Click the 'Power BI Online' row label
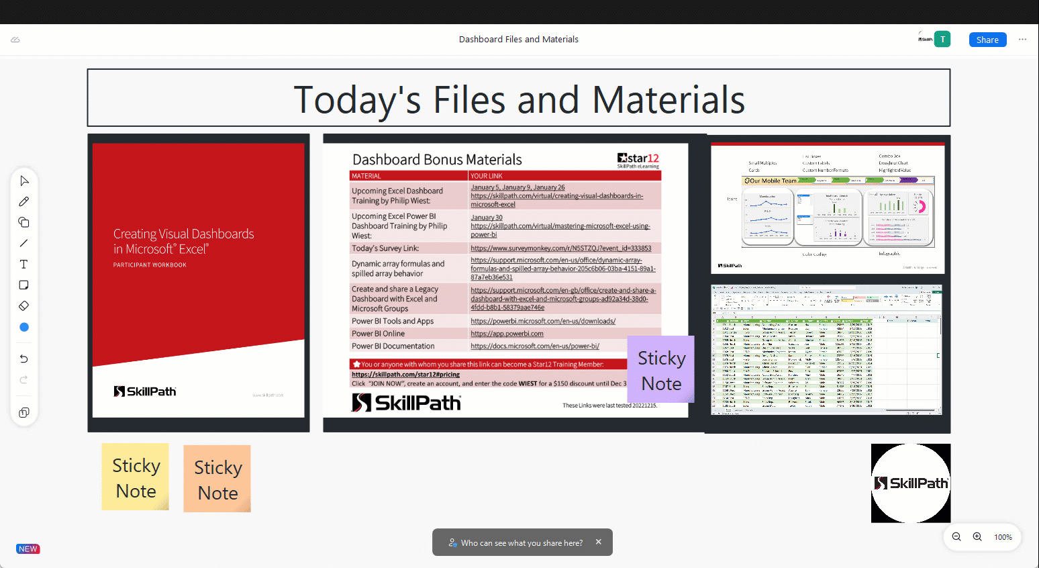 378,334
